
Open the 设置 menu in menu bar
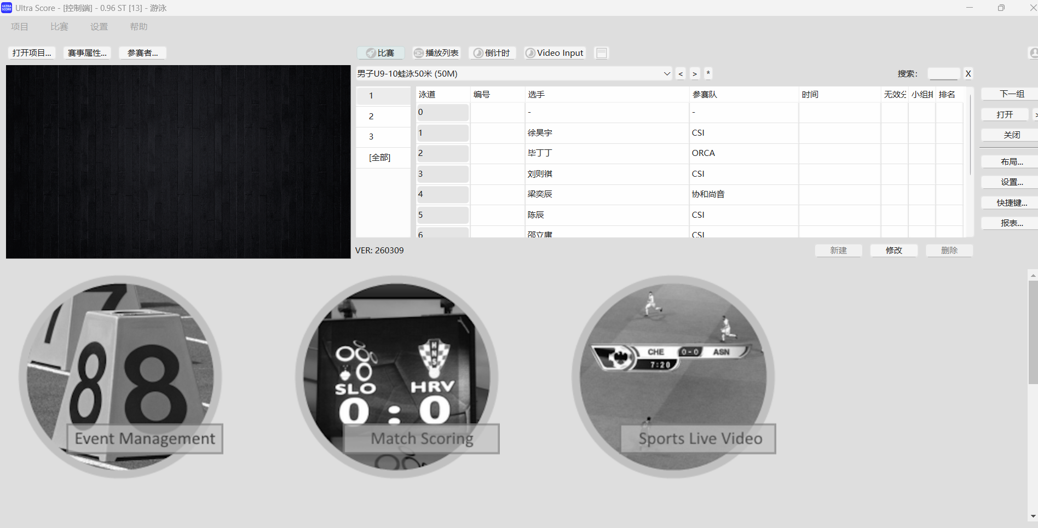coord(99,27)
